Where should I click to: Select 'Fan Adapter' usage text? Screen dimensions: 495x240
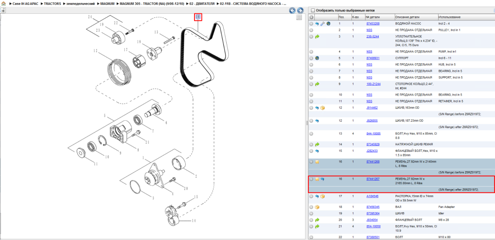click(446, 207)
